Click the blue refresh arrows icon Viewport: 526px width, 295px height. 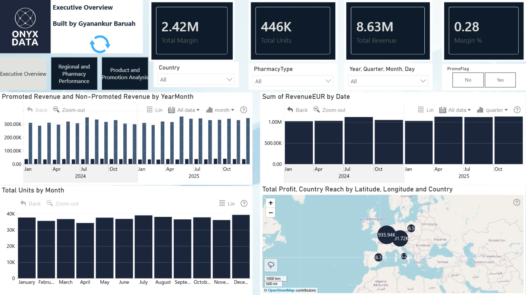100,44
